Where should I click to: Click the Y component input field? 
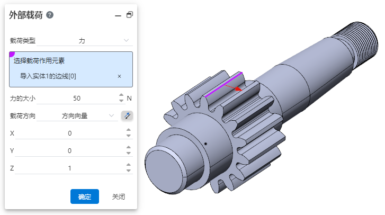[70, 151]
